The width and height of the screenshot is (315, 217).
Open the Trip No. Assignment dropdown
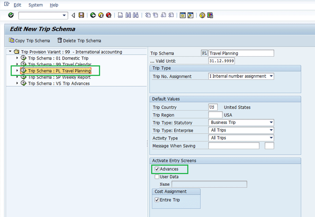[271, 77]
